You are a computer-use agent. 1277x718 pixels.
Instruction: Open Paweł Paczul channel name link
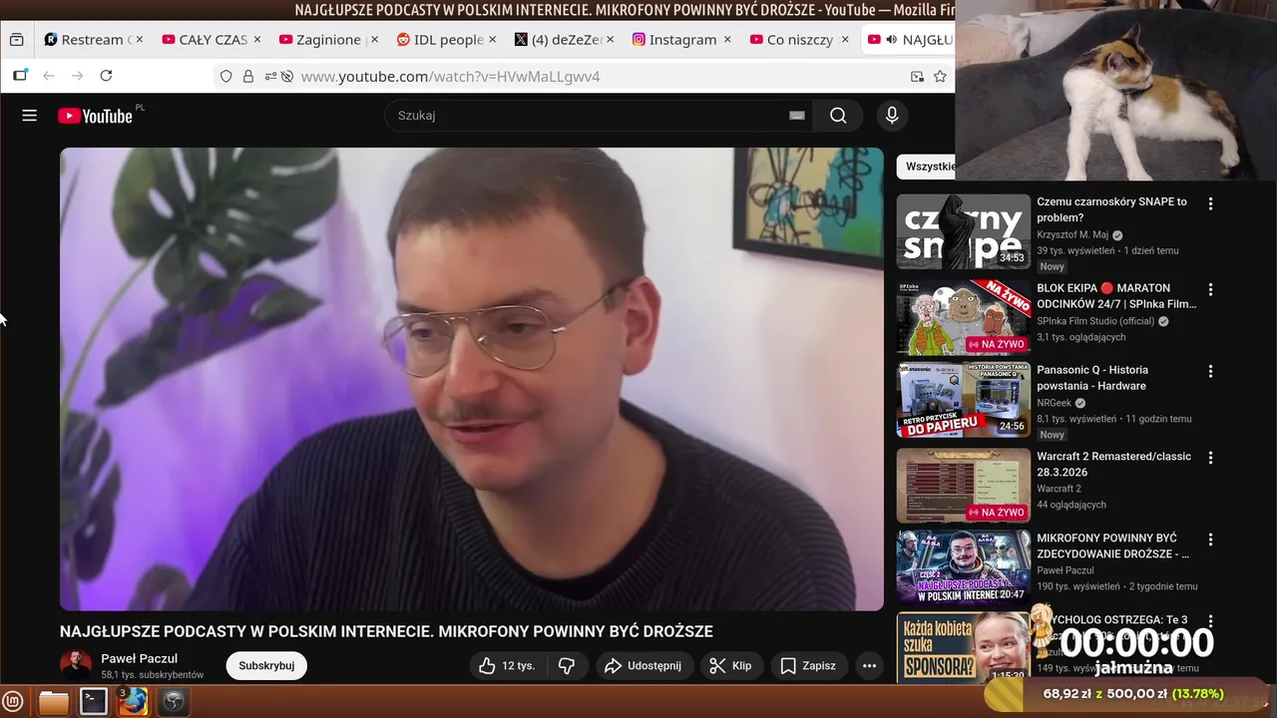pos(139,658)
